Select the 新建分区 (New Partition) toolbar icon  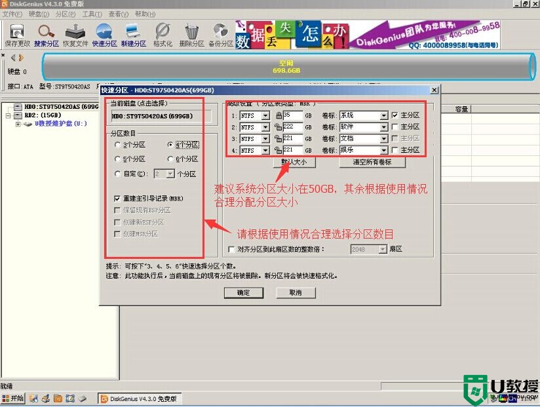133,33
